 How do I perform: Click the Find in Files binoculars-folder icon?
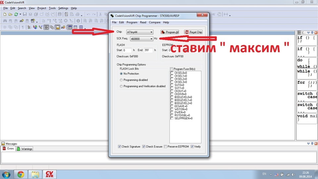point(22,21)
